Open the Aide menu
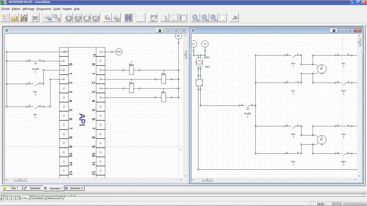 (77, 9)
